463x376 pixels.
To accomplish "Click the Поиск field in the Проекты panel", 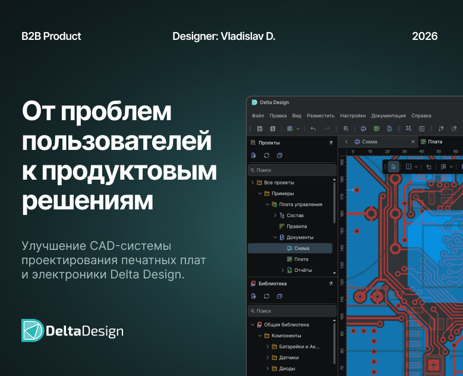I will tap(292, 170).
